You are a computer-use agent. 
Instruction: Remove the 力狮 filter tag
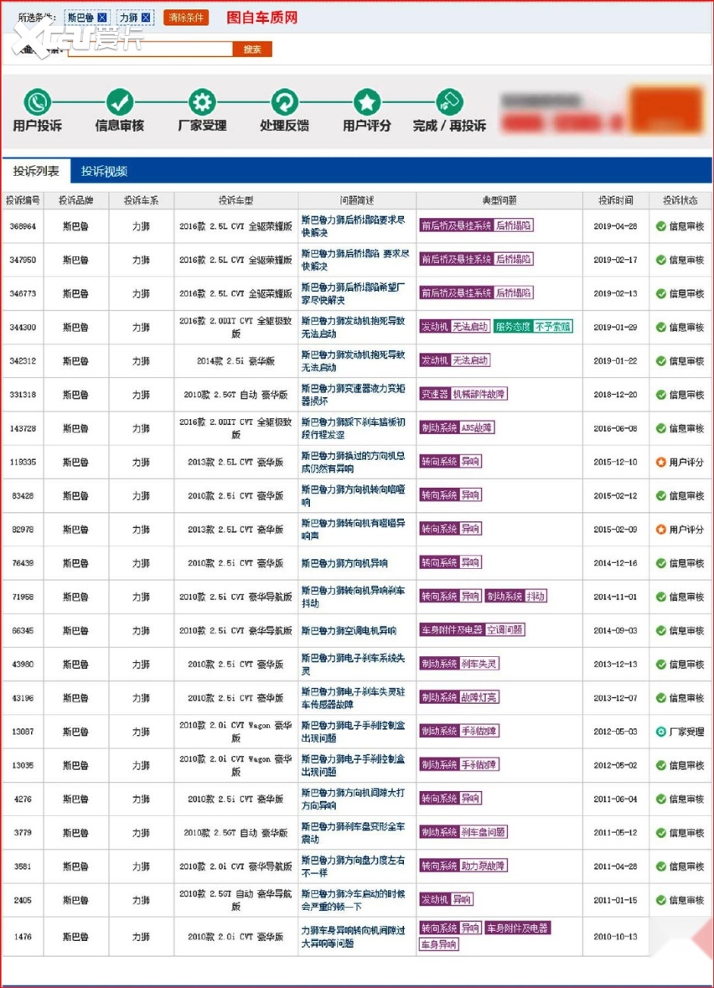click(x=147, y=18)
